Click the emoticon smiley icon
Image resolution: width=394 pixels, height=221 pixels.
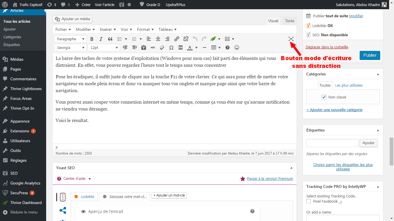pyautogui.click(x=237, y=48)
